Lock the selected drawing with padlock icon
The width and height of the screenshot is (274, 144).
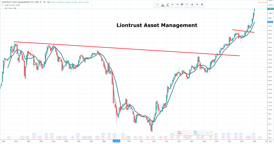(192, 4)
